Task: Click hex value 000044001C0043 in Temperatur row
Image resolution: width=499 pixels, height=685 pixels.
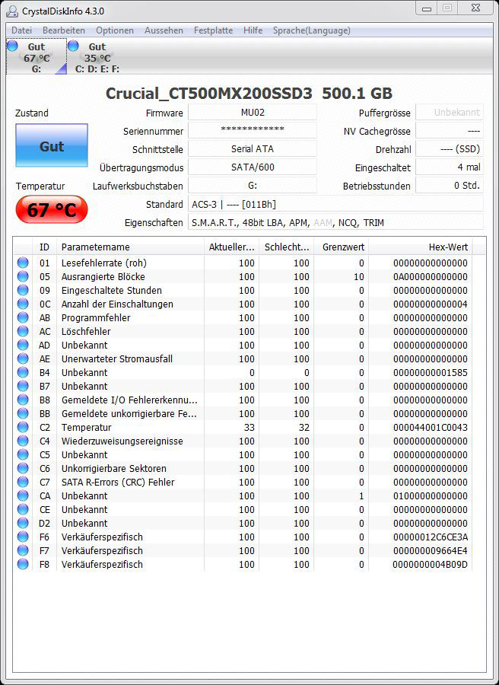Action: coord(430,427)
